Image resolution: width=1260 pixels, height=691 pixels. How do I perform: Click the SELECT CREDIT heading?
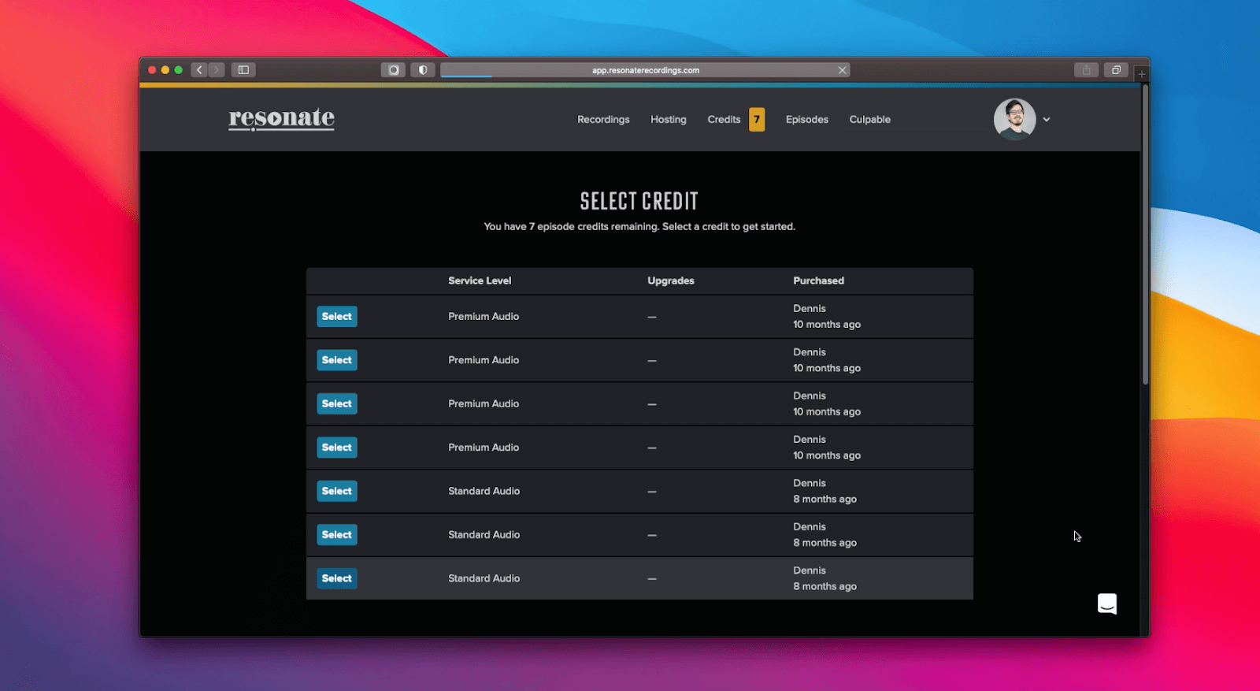(639, 202)
